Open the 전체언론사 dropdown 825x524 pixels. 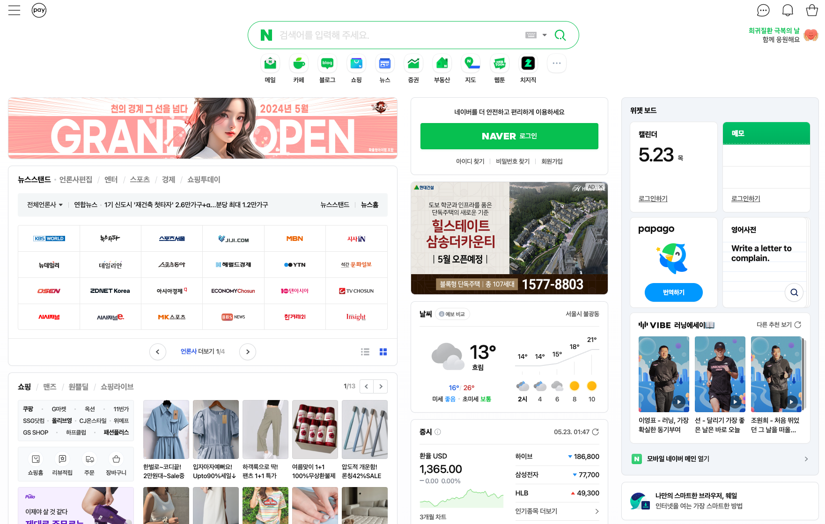click(x=45, y=205)
